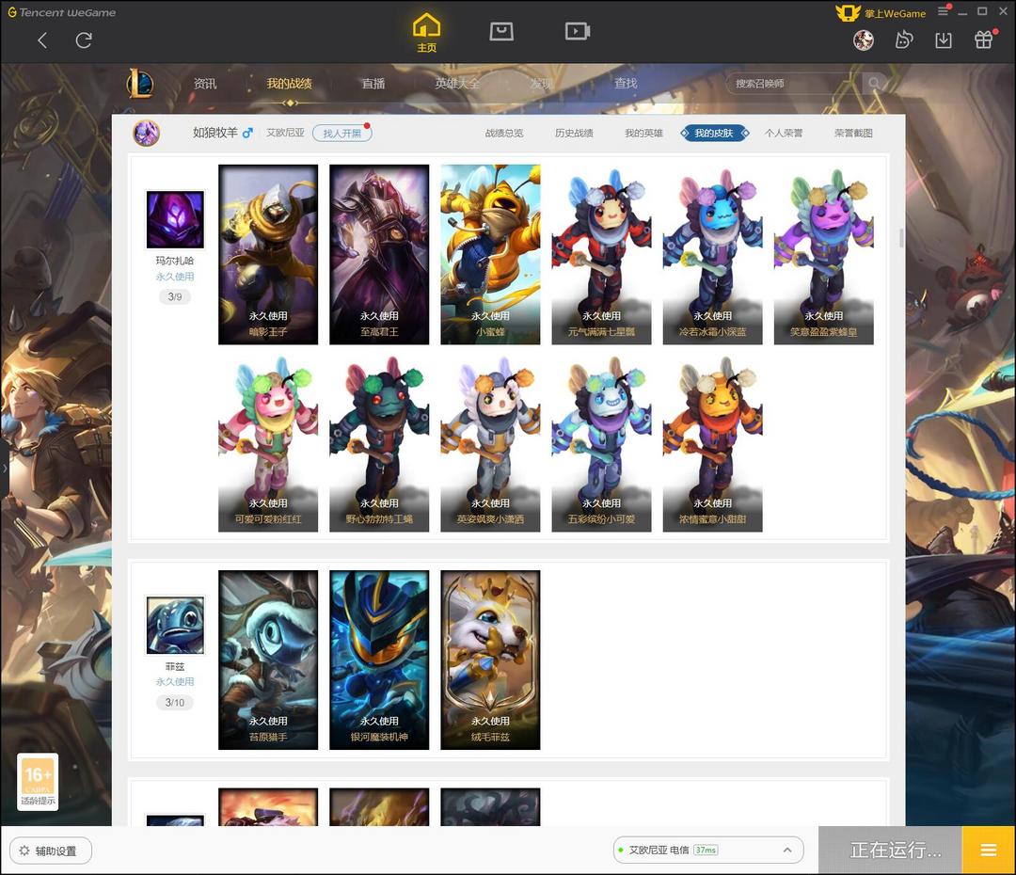Open the 主页 home icon
Viewport: 1016px width, 875px height.
click(426, 32)
